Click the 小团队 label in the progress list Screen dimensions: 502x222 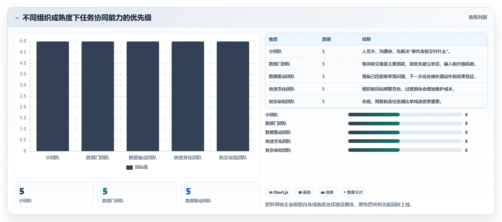click(272, 115)
